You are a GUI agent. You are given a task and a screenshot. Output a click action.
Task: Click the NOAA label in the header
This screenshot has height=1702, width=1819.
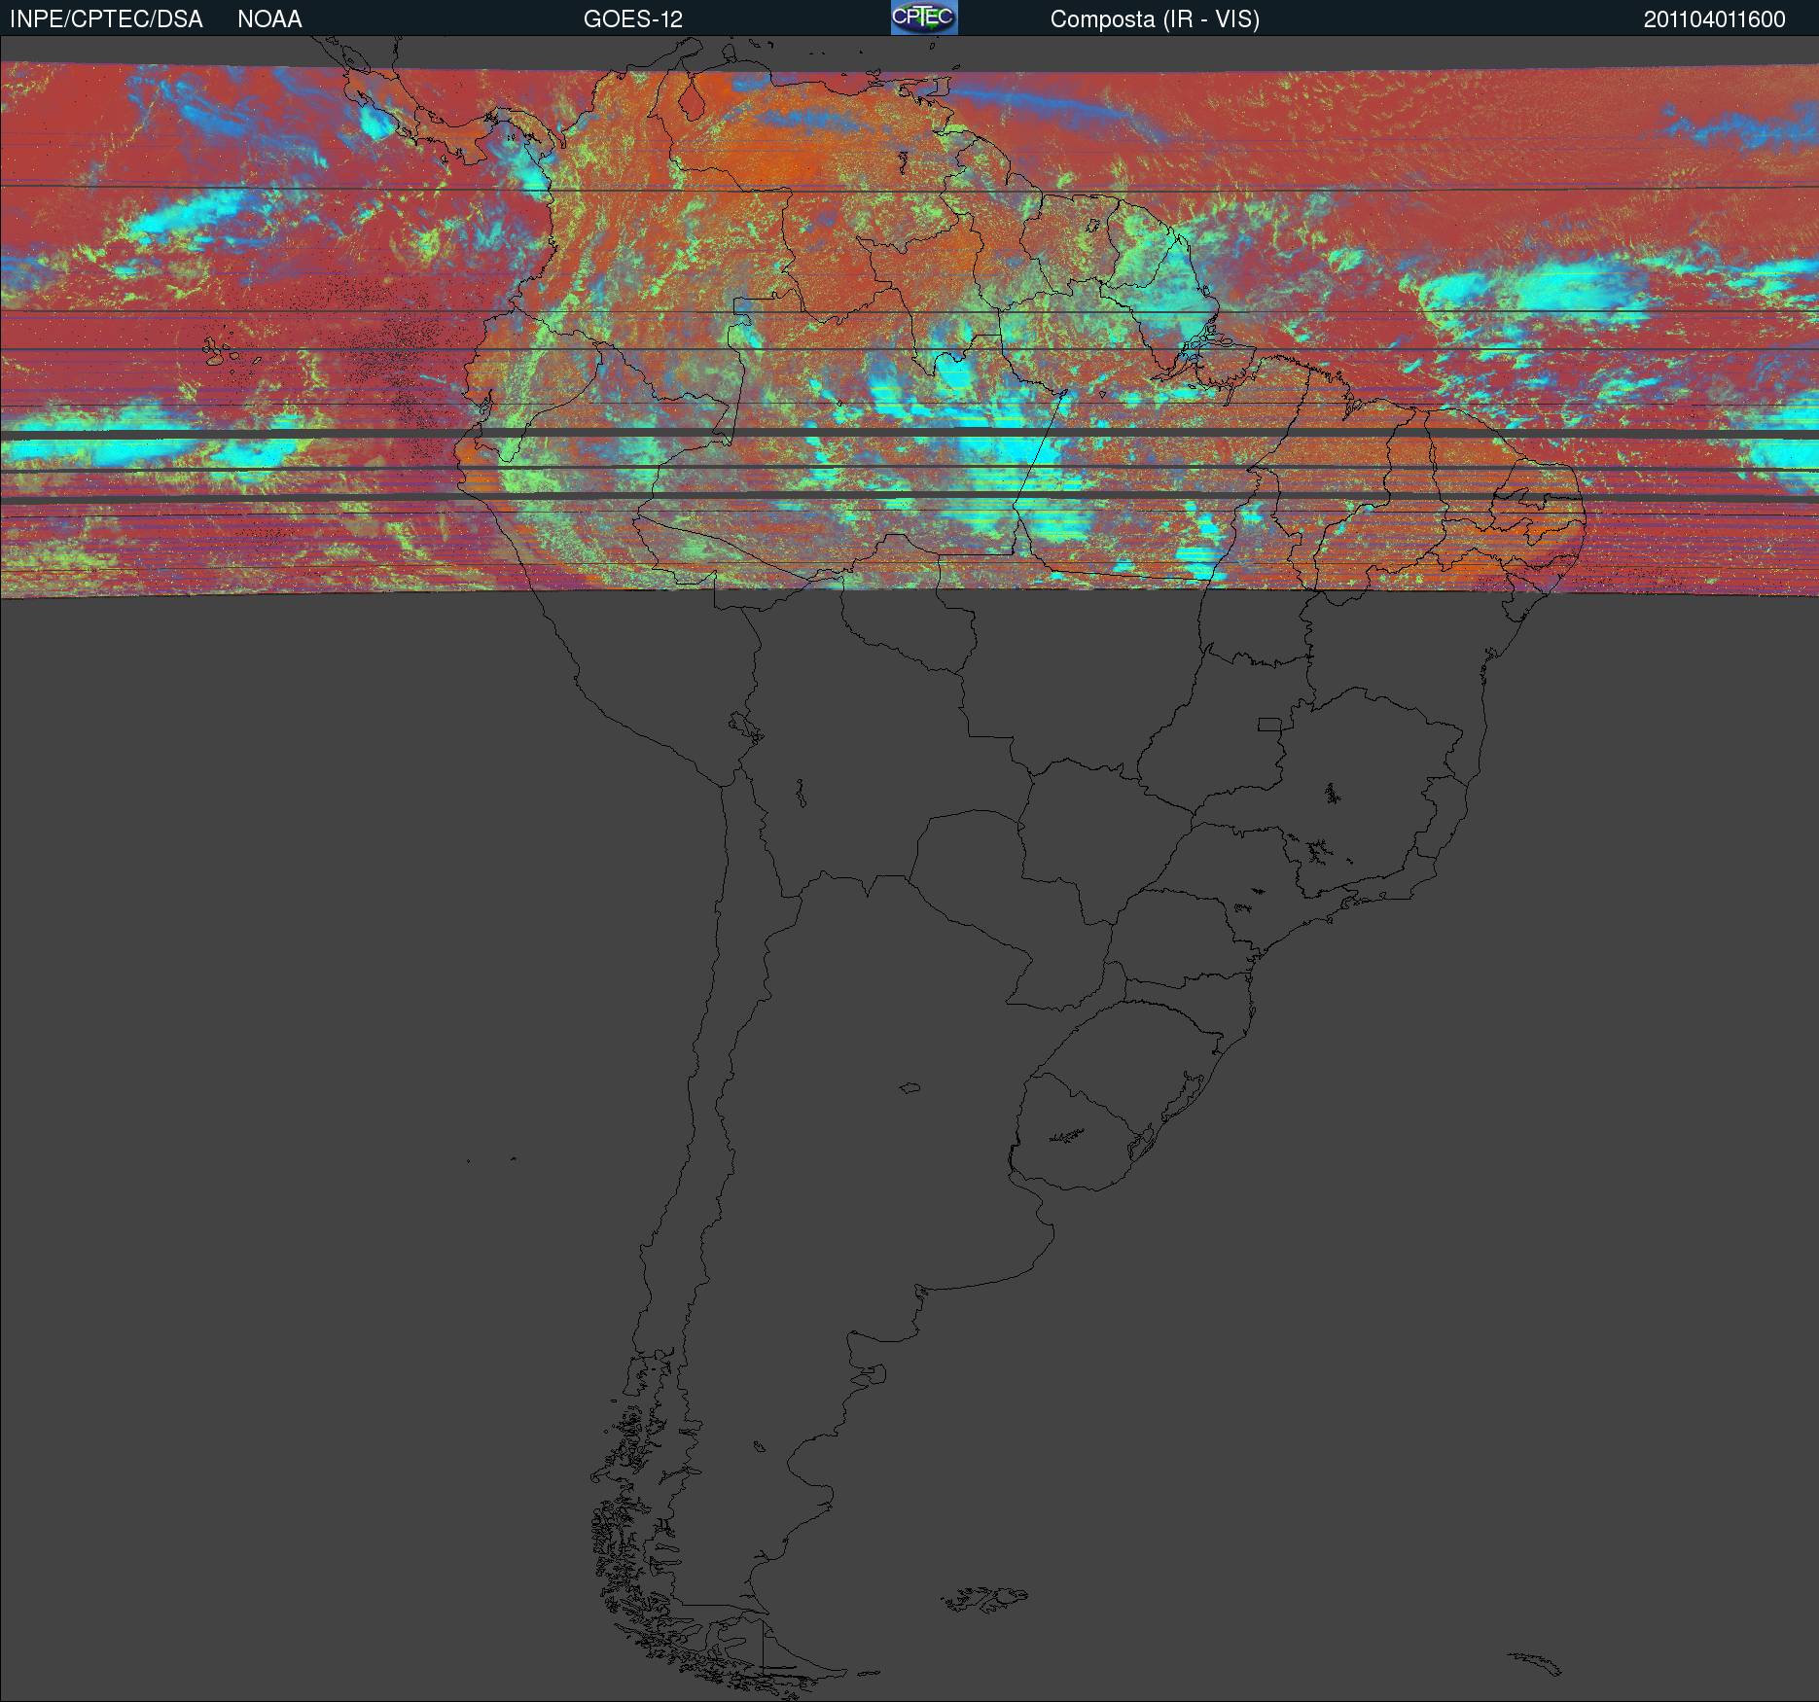click(x=269, y=19)
